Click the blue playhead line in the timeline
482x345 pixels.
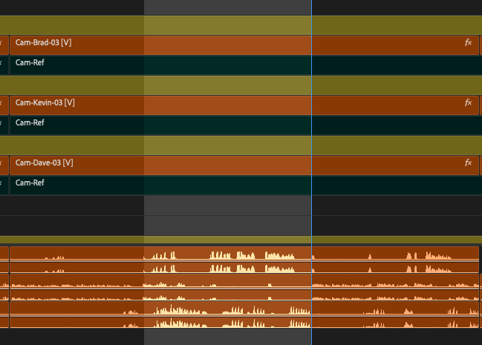[x=311, y=215]
